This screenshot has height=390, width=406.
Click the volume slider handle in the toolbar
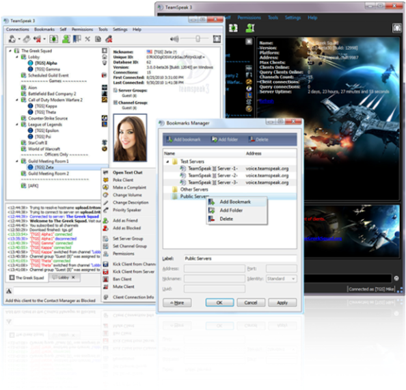(198, 39)
